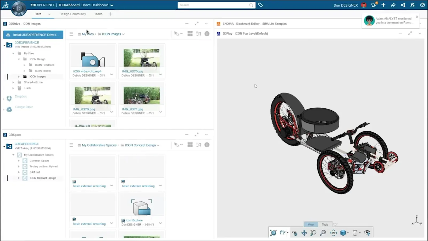Open 3DDrive information panel icon
Viewport: 428px width, 241px height.
click(x=207, y=34)
